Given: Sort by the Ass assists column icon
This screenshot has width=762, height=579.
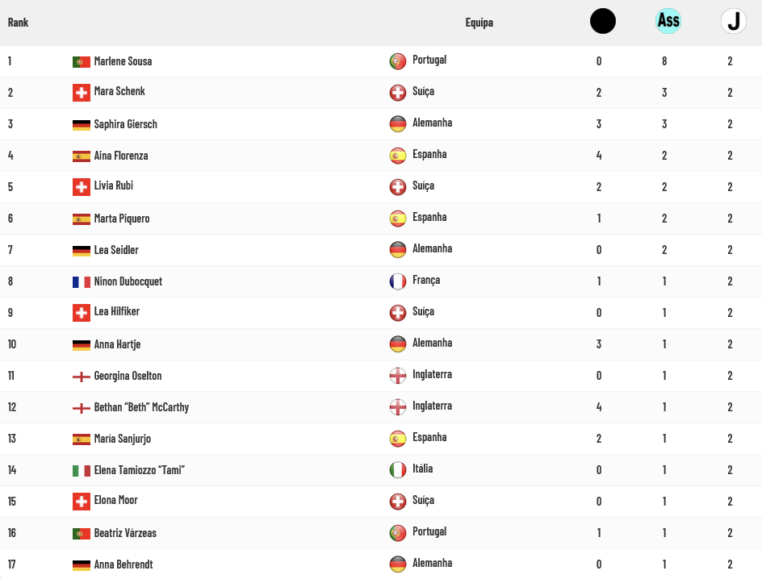Looking at the screenshot, I should tap(668, 21).
